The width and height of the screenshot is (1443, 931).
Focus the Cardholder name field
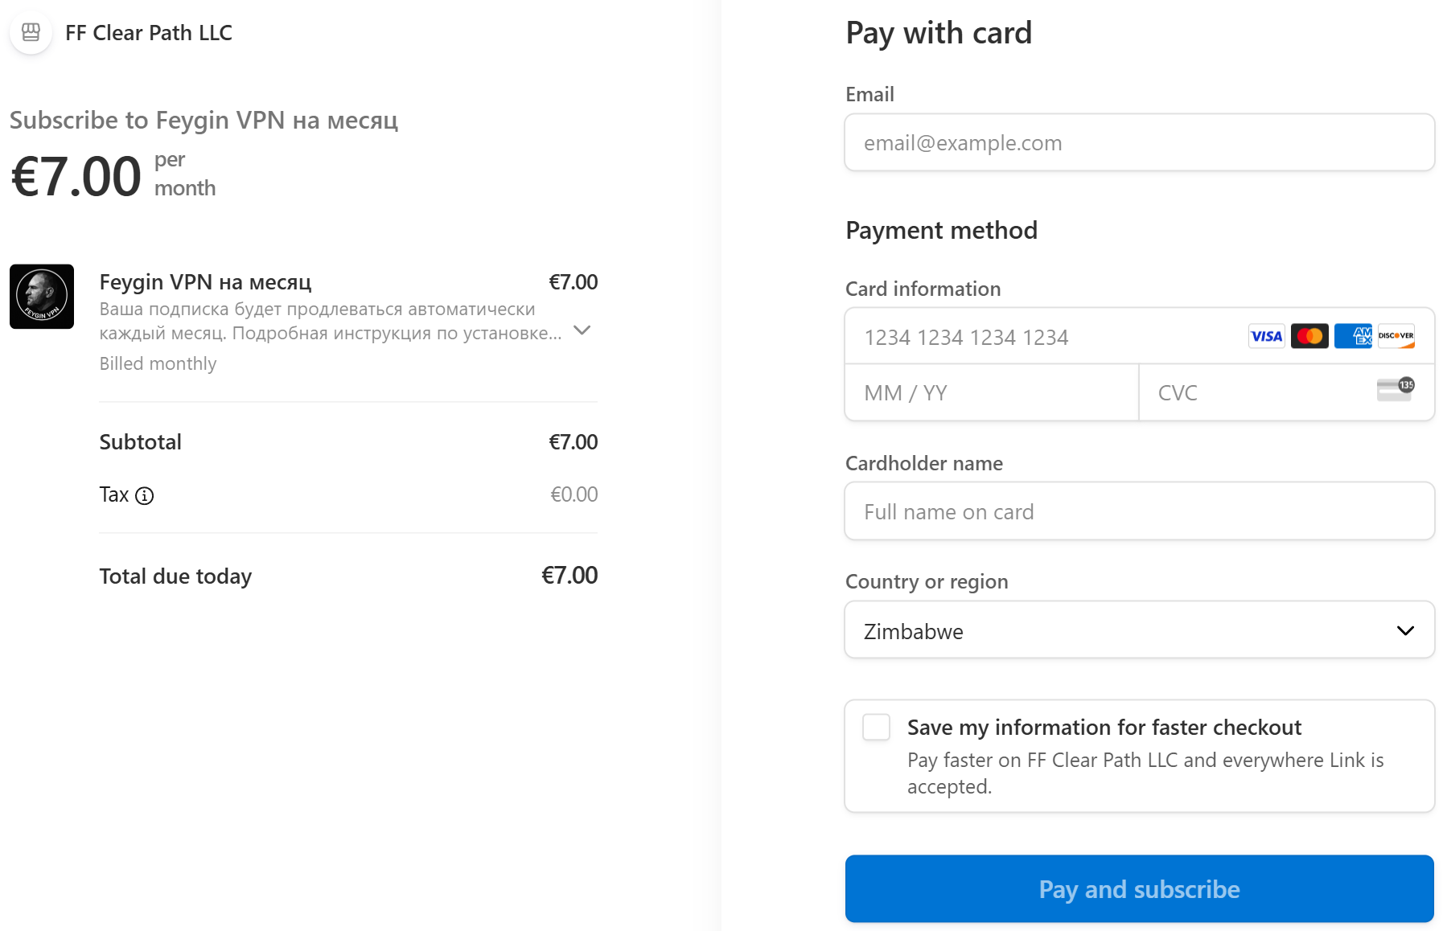click(x=1139, y=512)
